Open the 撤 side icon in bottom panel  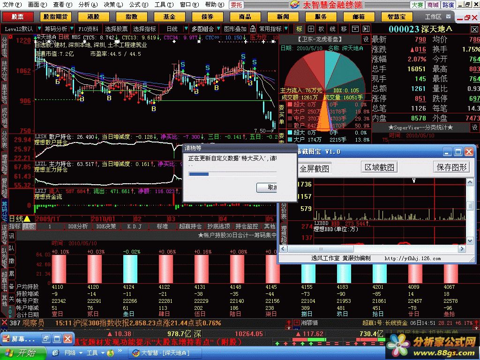click(11, 261)
